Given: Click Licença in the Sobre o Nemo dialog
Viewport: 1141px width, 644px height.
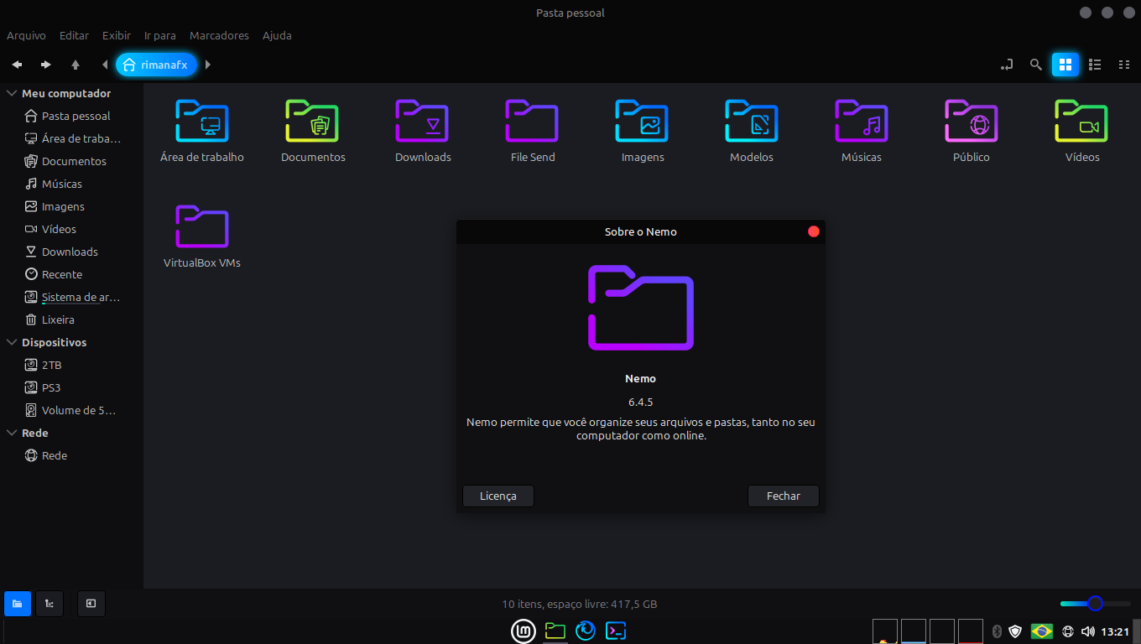Looking at the screenshot, I should pos(498,496).
